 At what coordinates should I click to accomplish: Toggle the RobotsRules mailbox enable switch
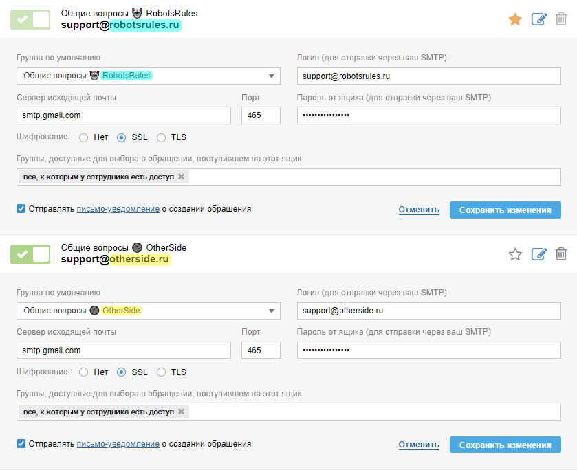tap(30, 19)
